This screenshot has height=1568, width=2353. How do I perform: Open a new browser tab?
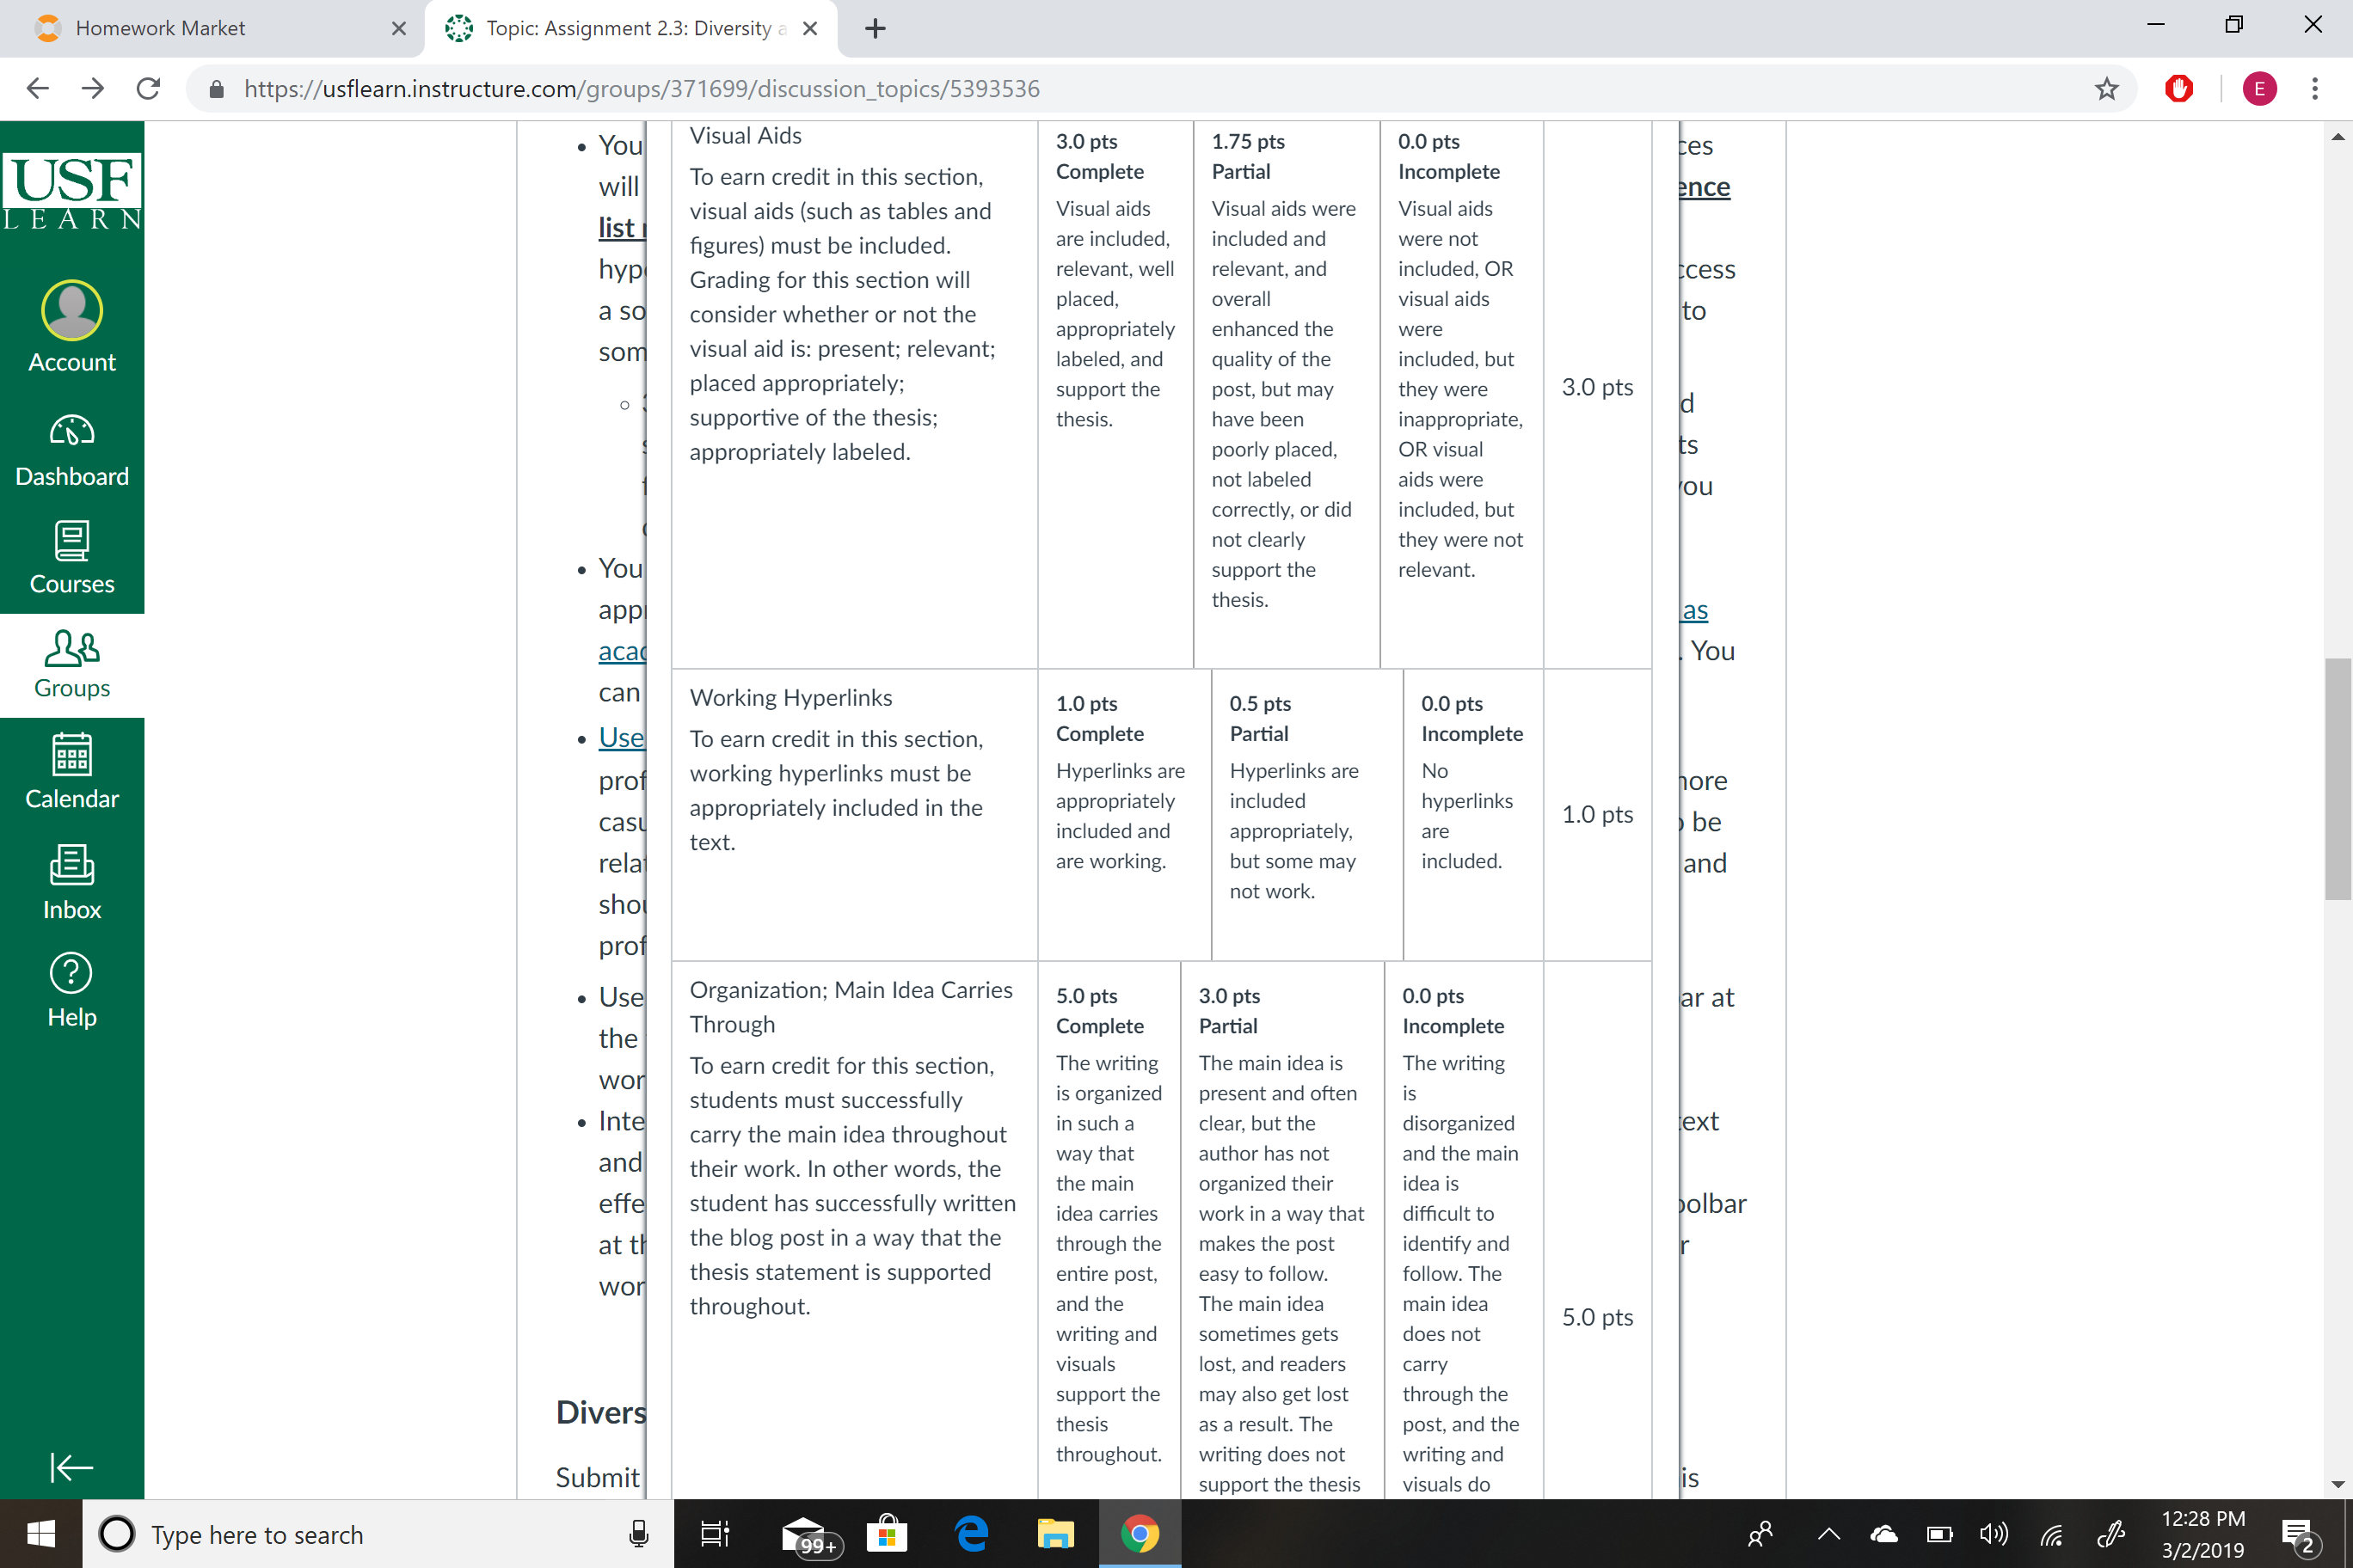pyautogui.click(x=875, y=28)
